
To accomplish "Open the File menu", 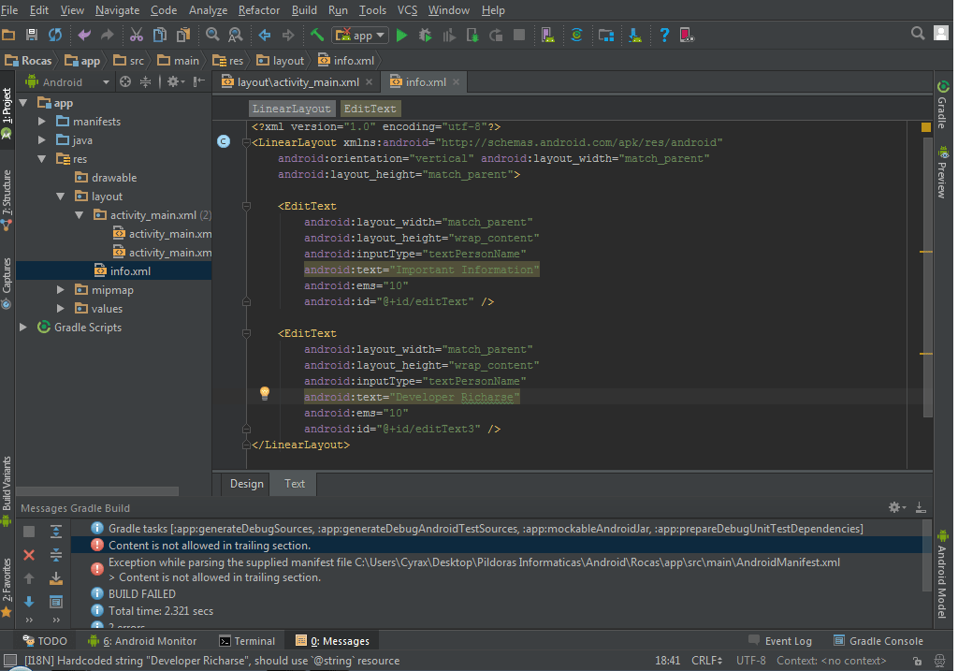I will [9, 9].
